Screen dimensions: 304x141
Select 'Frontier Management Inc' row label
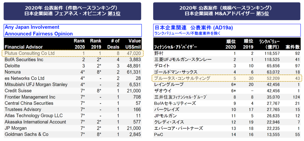coord(30,97)
